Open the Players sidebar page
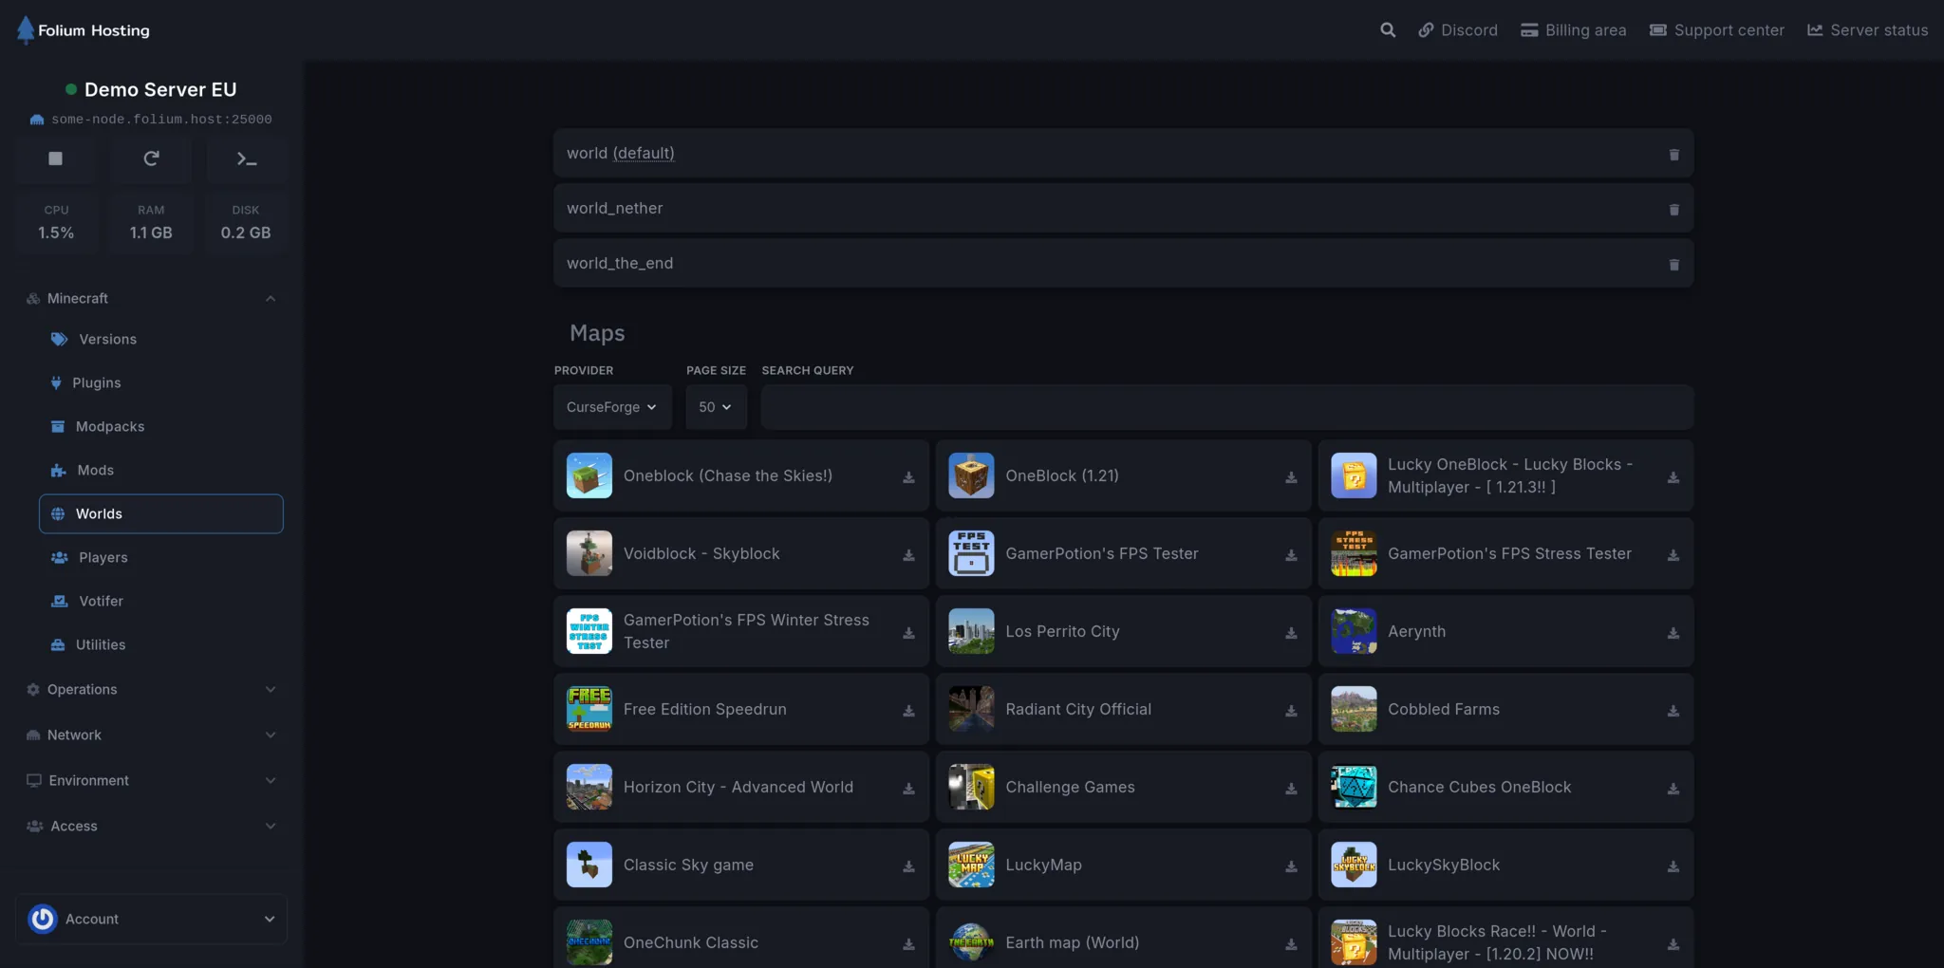The height and width of the screenshot is (968, 1944). pyautogui.click(x=103, y=557)
